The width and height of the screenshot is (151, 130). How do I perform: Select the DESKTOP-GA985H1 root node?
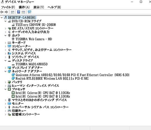pyautogui.click(x=22, y=18)
